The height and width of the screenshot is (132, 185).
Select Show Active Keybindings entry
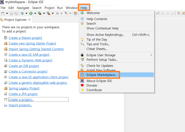(x=117, y=35)
